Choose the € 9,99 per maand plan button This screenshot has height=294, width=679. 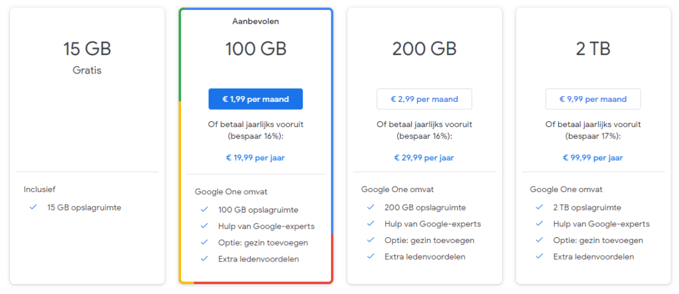click(593, 99)
